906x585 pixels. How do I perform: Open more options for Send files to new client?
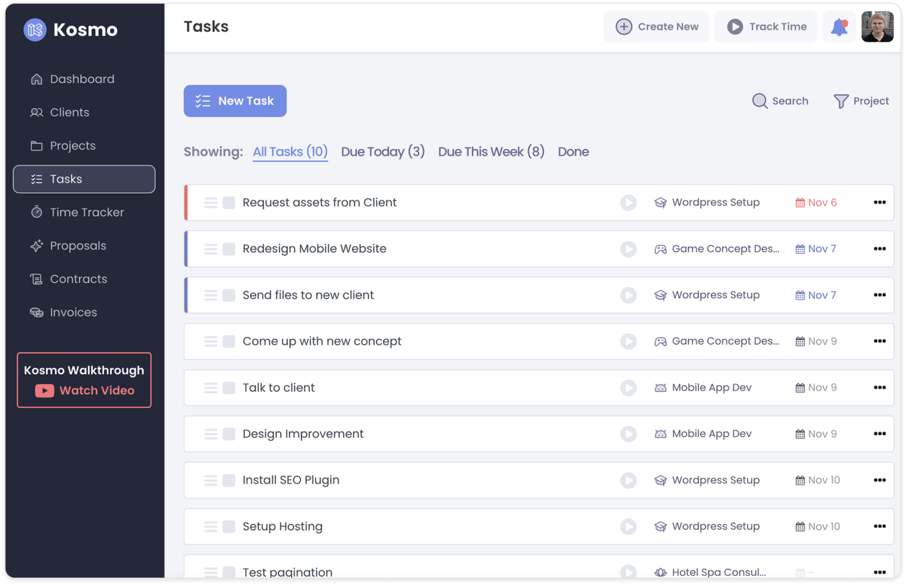pyautogui.click(x=879, y=295)
